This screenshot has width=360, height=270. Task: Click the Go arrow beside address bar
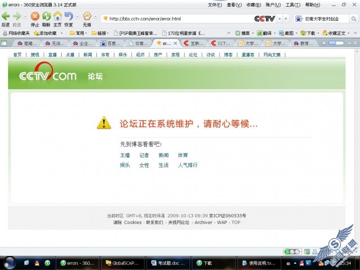(286, 19)
